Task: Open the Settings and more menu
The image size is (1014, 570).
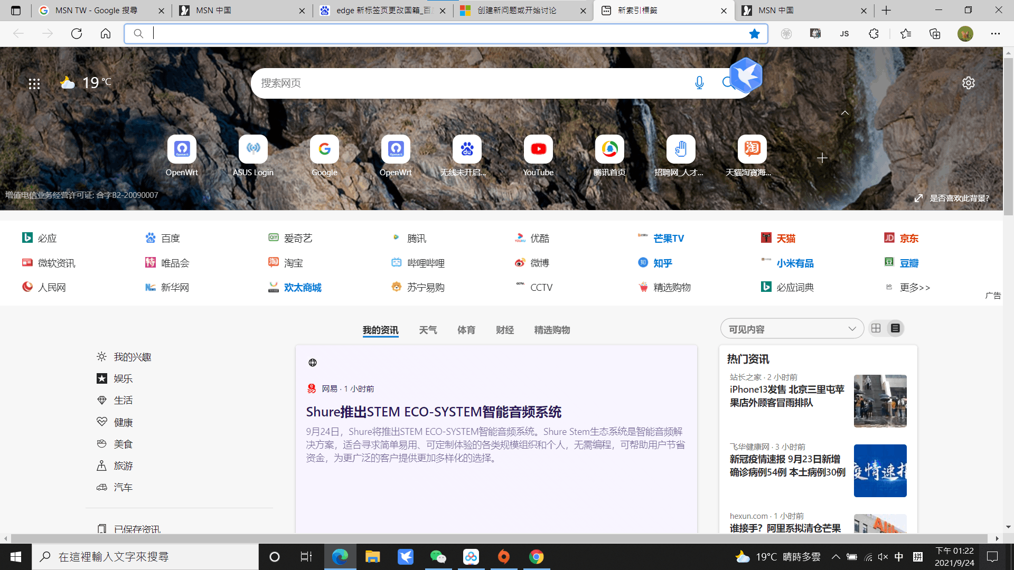Action: 996,34
